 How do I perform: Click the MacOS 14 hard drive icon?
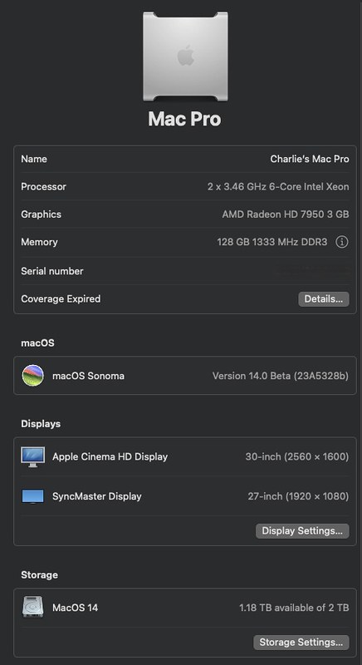tap(32, 607)
